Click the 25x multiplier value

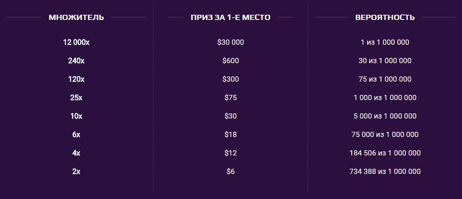(x=76, y=98)
